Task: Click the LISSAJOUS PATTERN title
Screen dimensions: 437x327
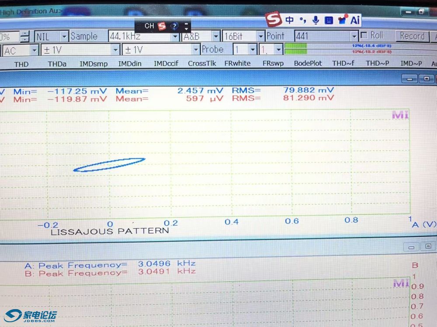Action: 110,231
